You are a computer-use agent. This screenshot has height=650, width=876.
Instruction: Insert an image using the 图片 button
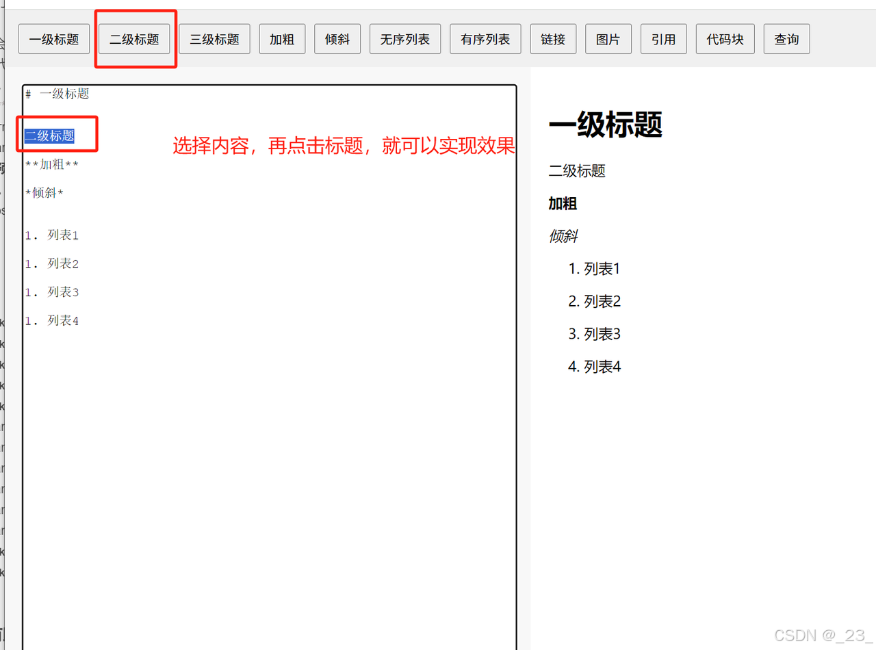pos(608,39)
